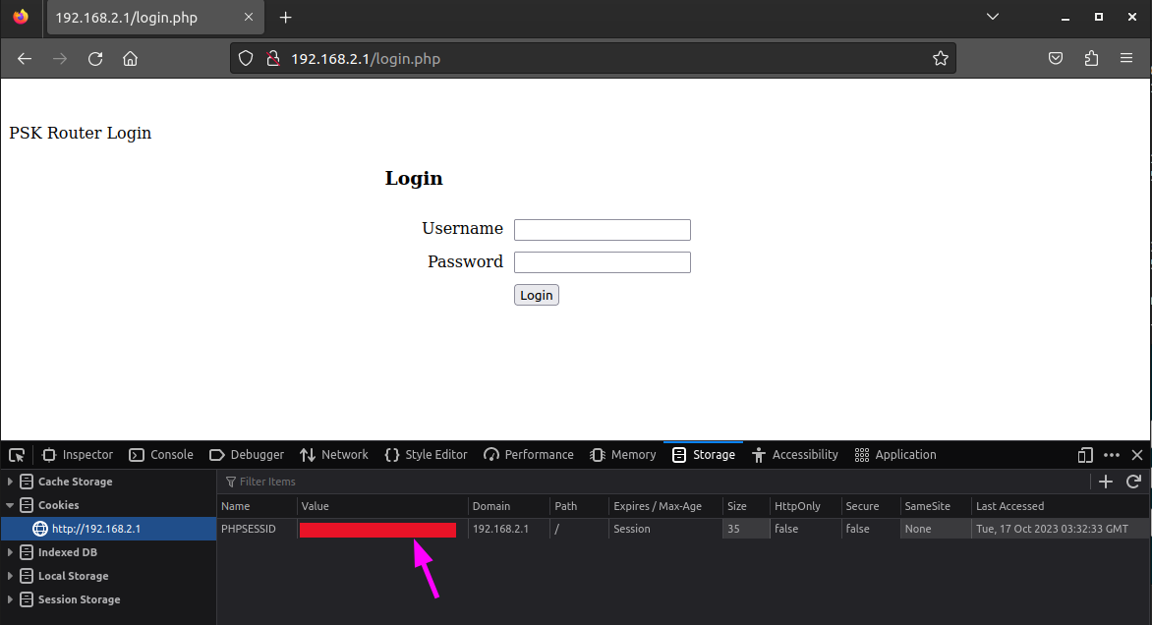This screenshot has height=625, width=1152.
Task: Click the Login button on the form
Action: (x=536, y=294)
